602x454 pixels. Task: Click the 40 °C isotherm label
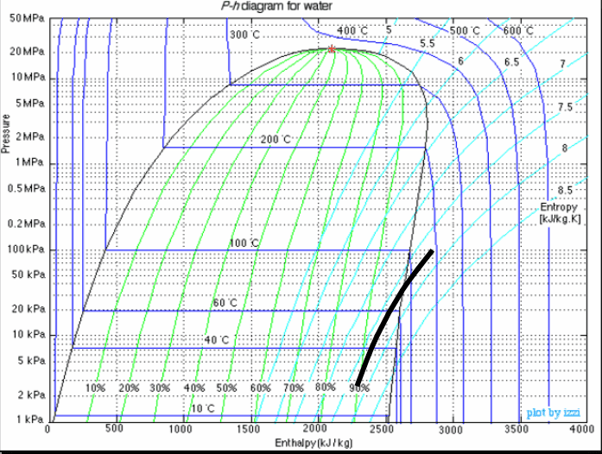(x=218, y=340)
